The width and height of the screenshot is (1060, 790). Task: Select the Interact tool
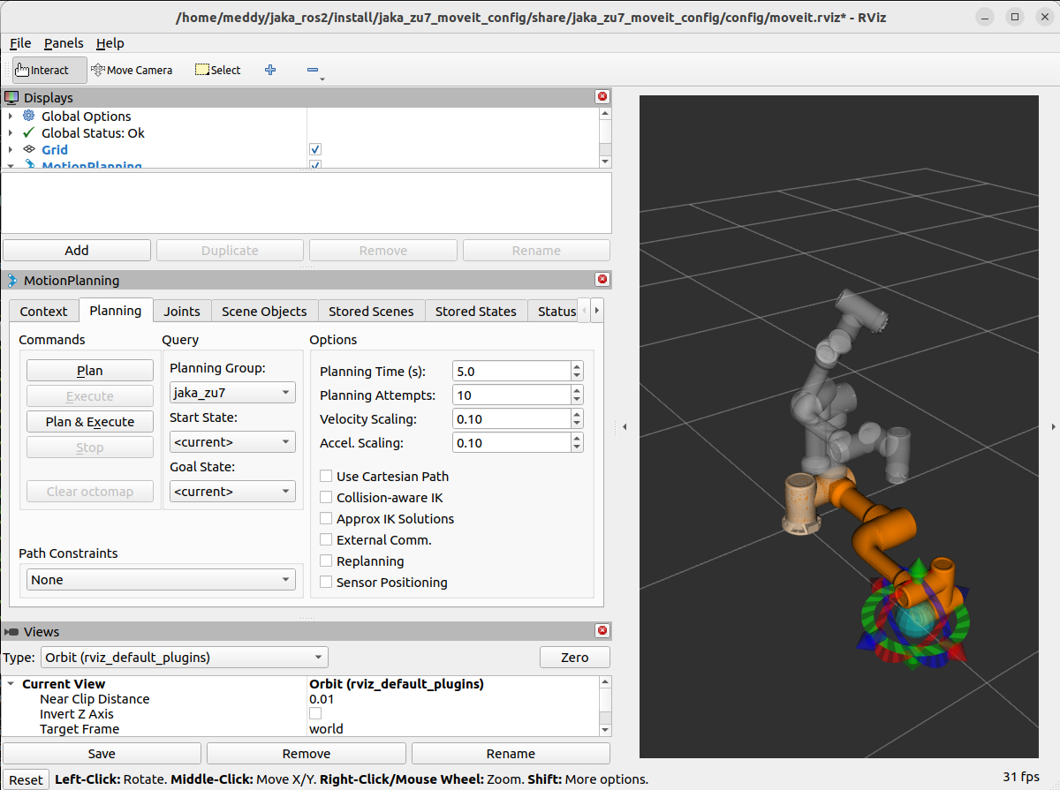coord(48,69)
